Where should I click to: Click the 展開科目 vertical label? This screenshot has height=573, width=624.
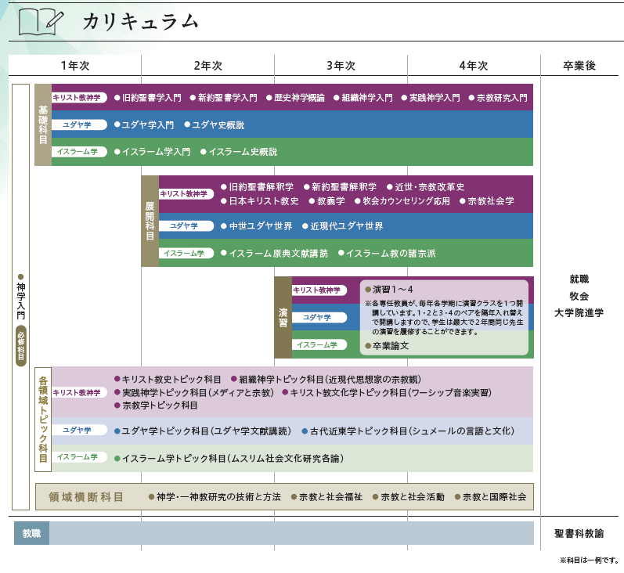pos(150,221)
